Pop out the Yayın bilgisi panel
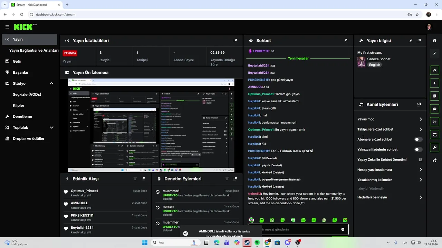Viewport: 442px width, 248px height. click(x=419, y=41)
